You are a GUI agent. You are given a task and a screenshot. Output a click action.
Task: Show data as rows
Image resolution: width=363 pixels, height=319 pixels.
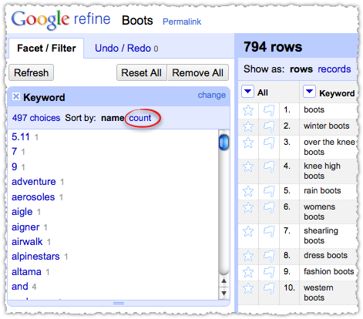click(x=301, y=69)
